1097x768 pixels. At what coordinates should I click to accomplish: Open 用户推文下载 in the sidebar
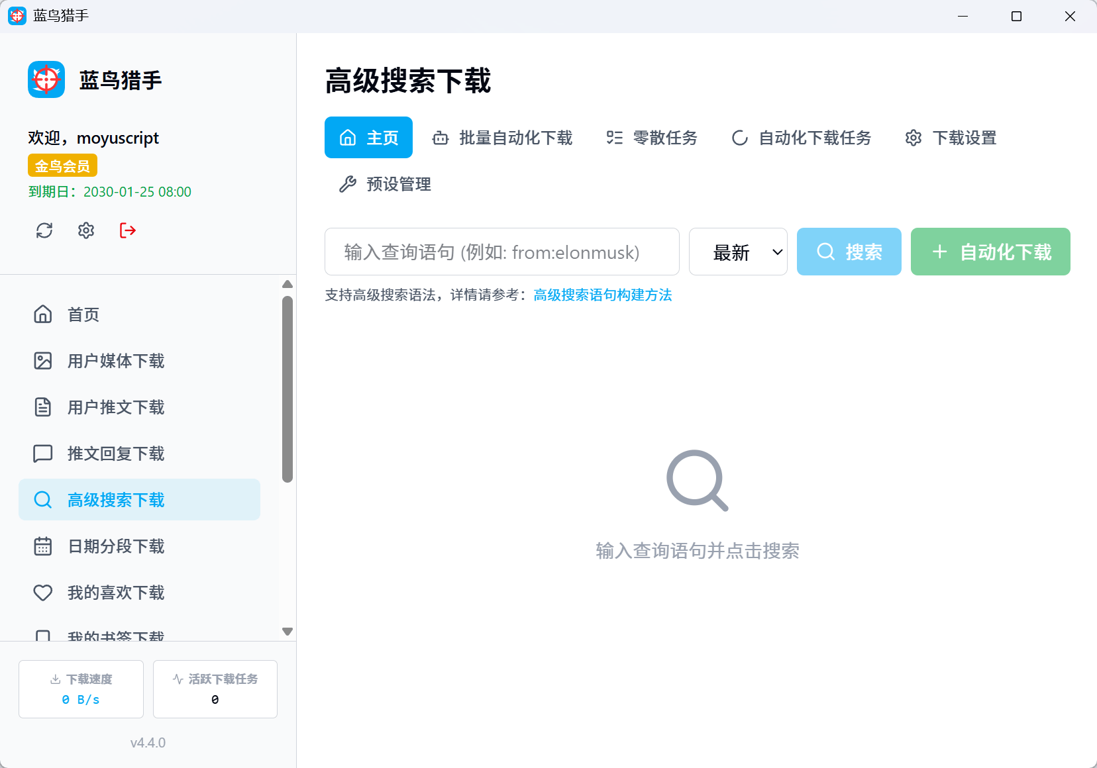tap(115, 407)
